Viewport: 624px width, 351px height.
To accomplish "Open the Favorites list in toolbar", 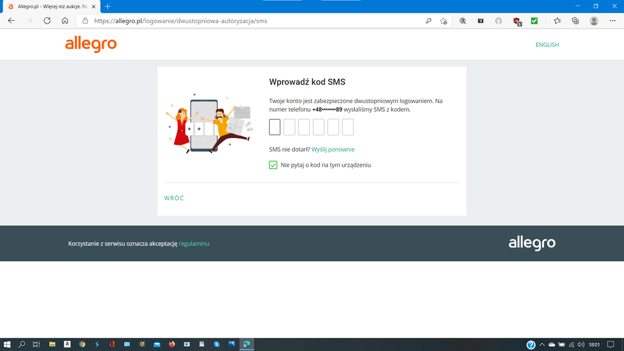I will pos(557,21).
